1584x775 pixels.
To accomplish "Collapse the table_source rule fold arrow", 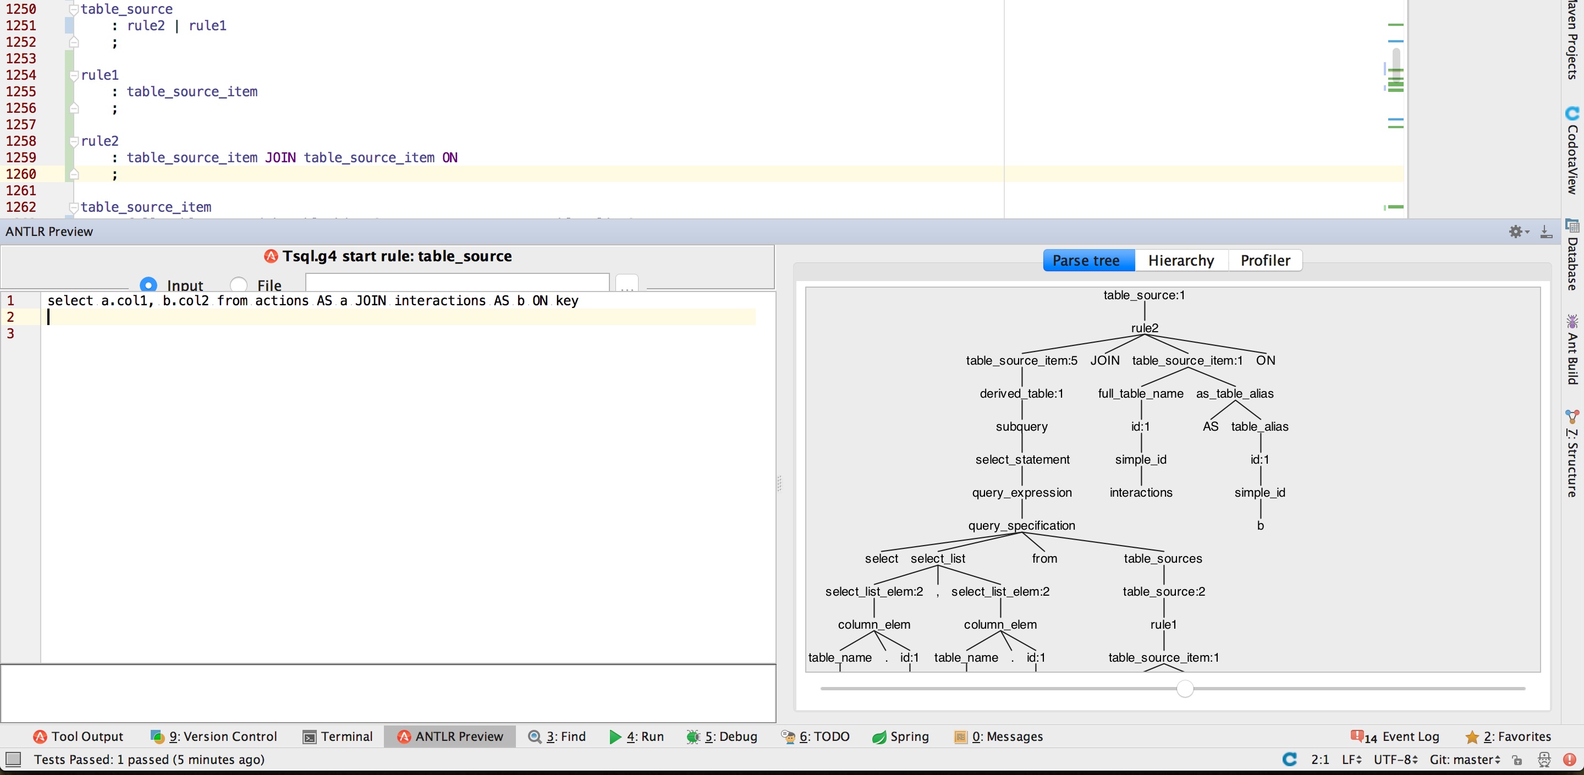I will (74, 9).
